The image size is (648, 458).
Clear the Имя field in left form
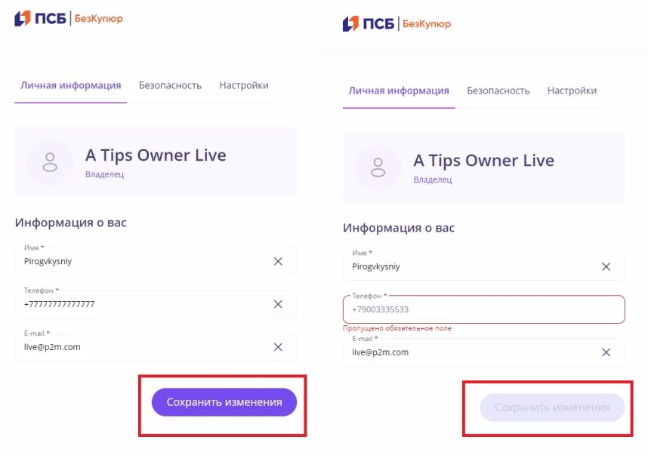[278, 261]
